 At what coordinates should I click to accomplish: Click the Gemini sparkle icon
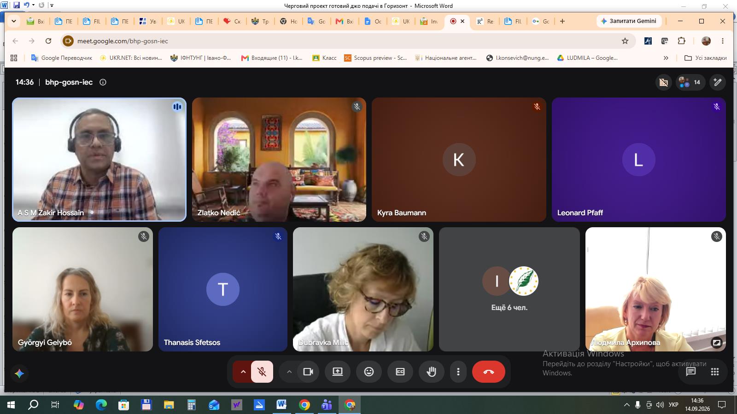click(19, 374)
